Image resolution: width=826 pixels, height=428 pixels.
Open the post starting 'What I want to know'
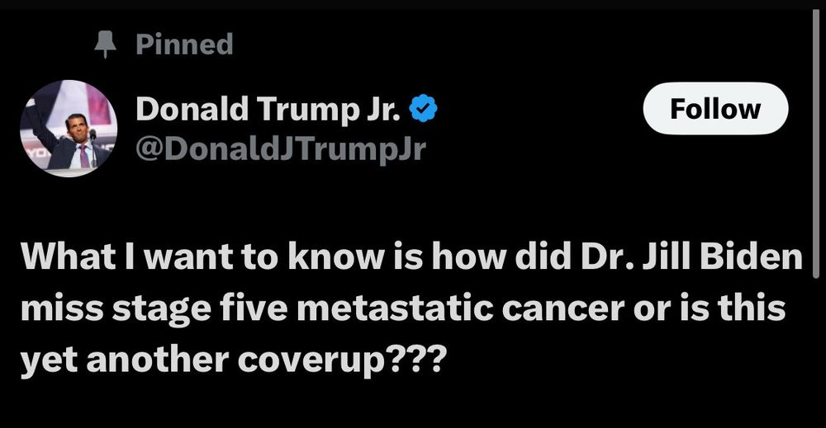coord(411,308)
